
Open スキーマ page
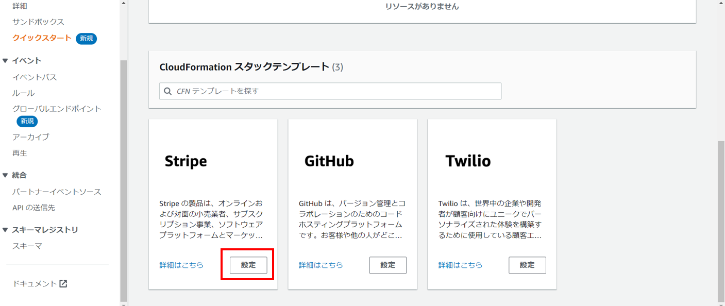27,246
